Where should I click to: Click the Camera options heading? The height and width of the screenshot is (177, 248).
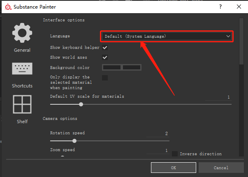(x=60, y=119)
